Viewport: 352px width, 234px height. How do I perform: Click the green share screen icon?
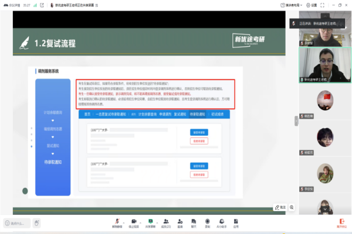coord(151,222)
